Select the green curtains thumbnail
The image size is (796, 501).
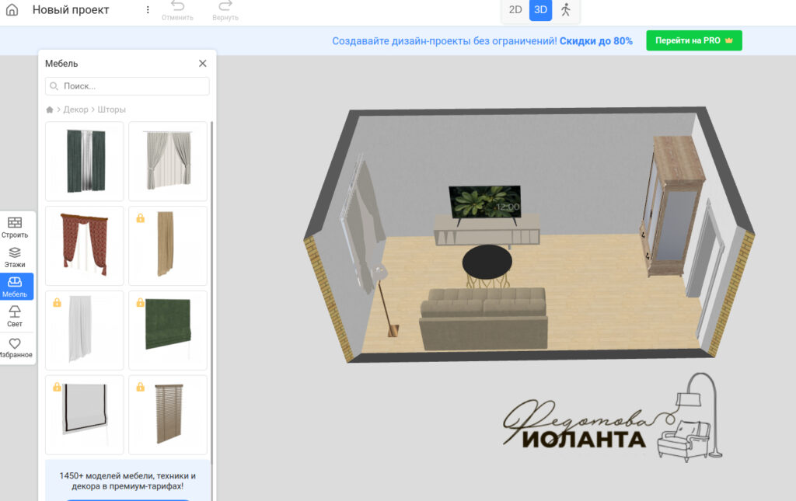coord(84,162)
